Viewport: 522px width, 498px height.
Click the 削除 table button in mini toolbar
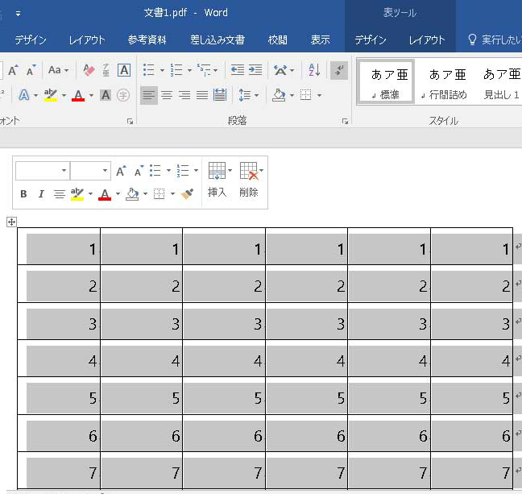click(249, 180)
